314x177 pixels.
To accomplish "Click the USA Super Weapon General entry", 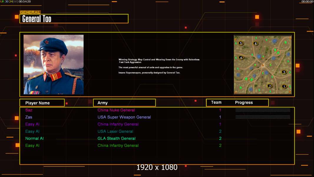I will [x=124, y=117].
